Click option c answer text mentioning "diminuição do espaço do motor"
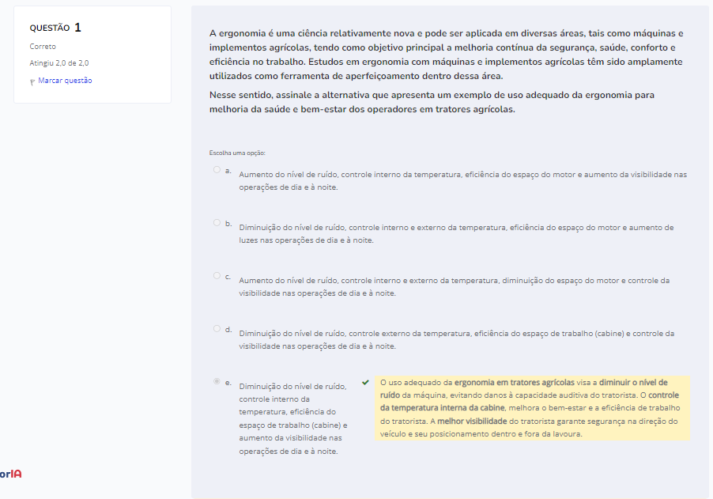Screen dimensions: 713x499 [x=454, y=286]
